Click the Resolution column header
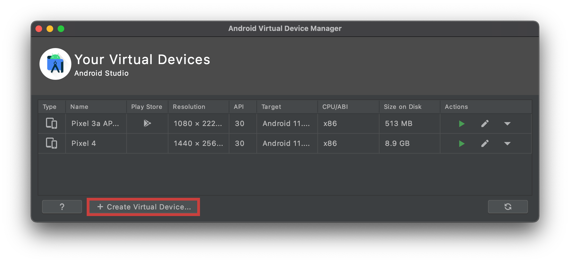This screenshot has height=263, width=570. tap(189, 107)
